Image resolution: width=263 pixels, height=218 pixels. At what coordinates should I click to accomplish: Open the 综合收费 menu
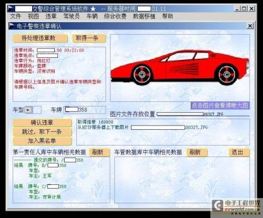[115, 16]
